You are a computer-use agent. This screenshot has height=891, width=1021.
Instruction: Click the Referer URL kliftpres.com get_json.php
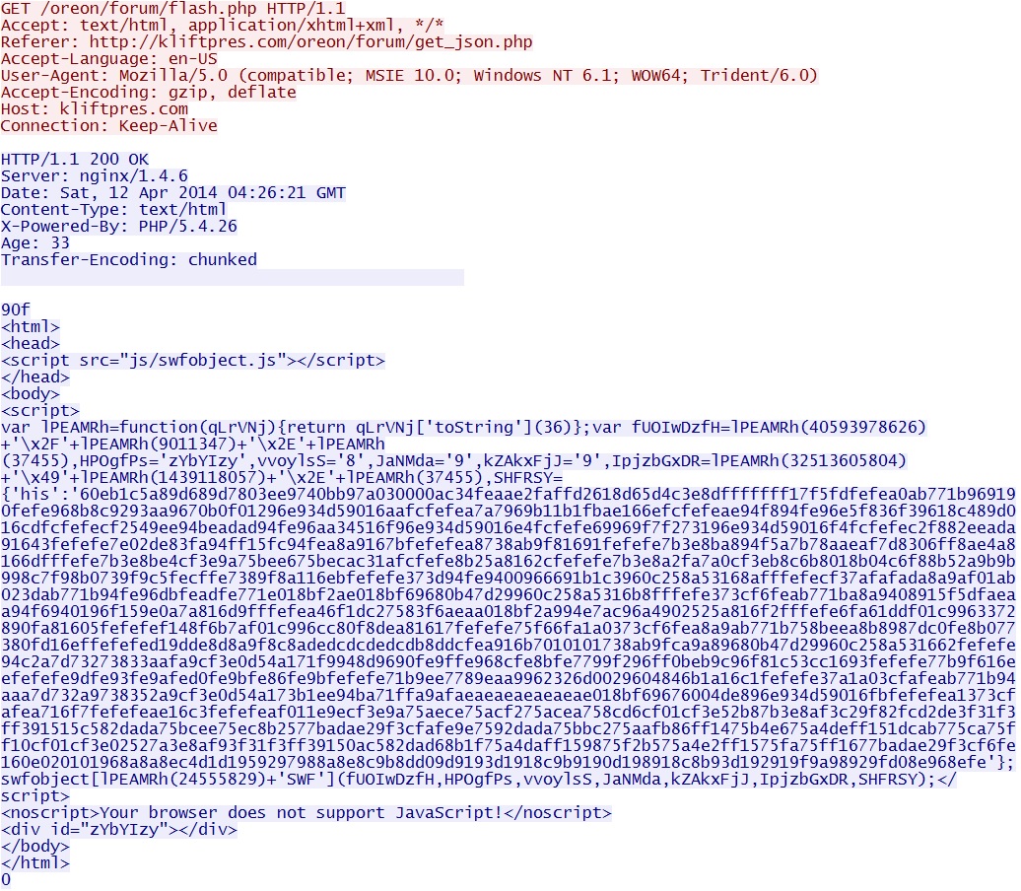[310, 42]
